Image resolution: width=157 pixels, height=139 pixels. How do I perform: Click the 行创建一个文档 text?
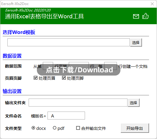point(133,66)
